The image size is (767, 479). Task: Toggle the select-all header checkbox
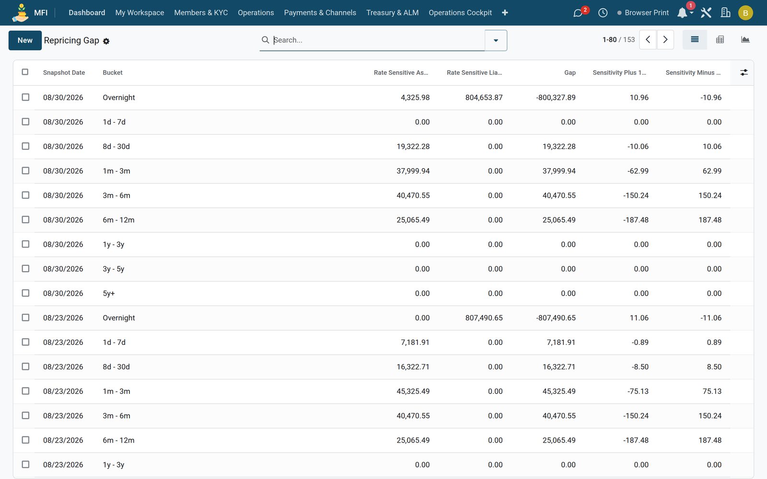pyautogui.click(x=25, y=72)
